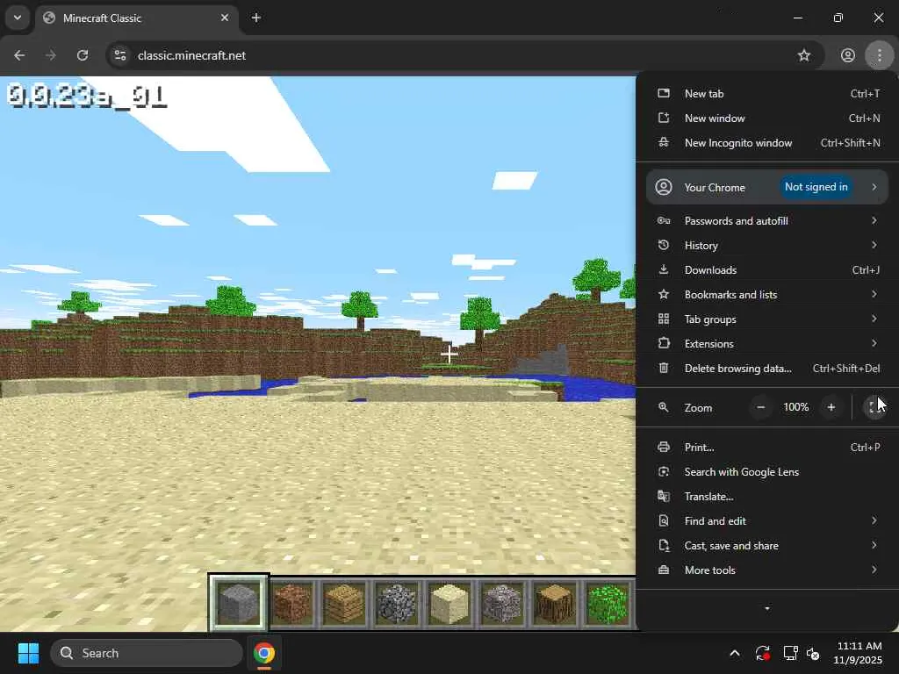This screenshot has height=674, width=899.
Task: Expand the History submenu
Action: (767, 246)
